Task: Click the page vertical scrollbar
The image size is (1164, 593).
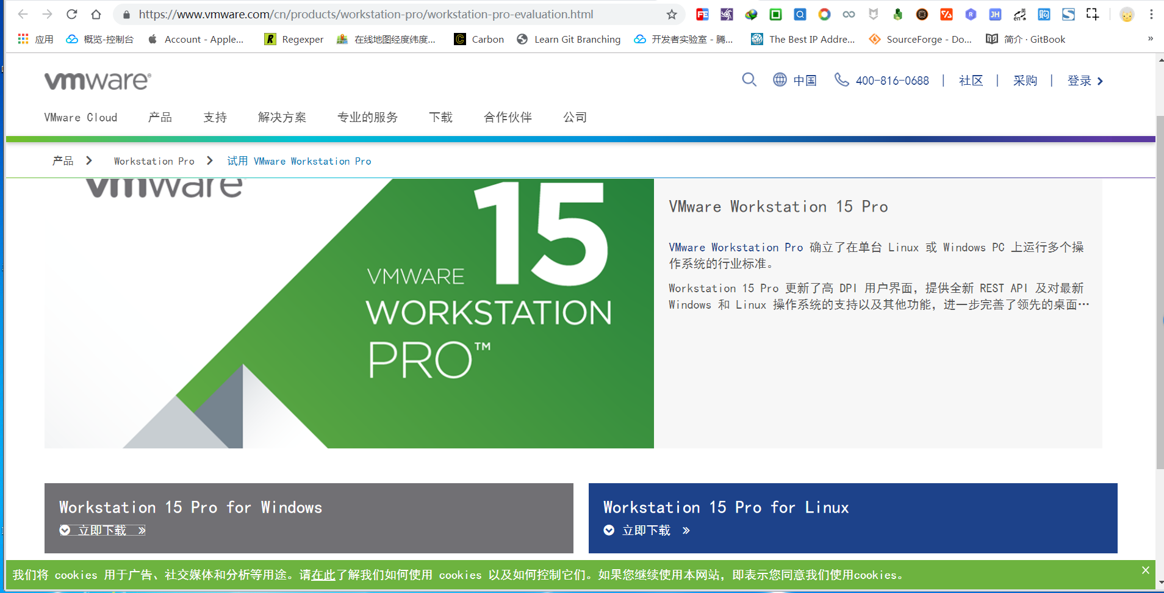Action: click(x=1160, y=293)
